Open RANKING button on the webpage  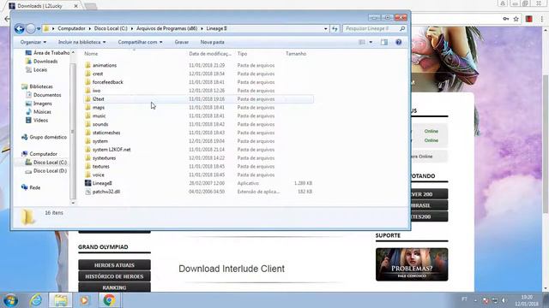coord(114,287)
